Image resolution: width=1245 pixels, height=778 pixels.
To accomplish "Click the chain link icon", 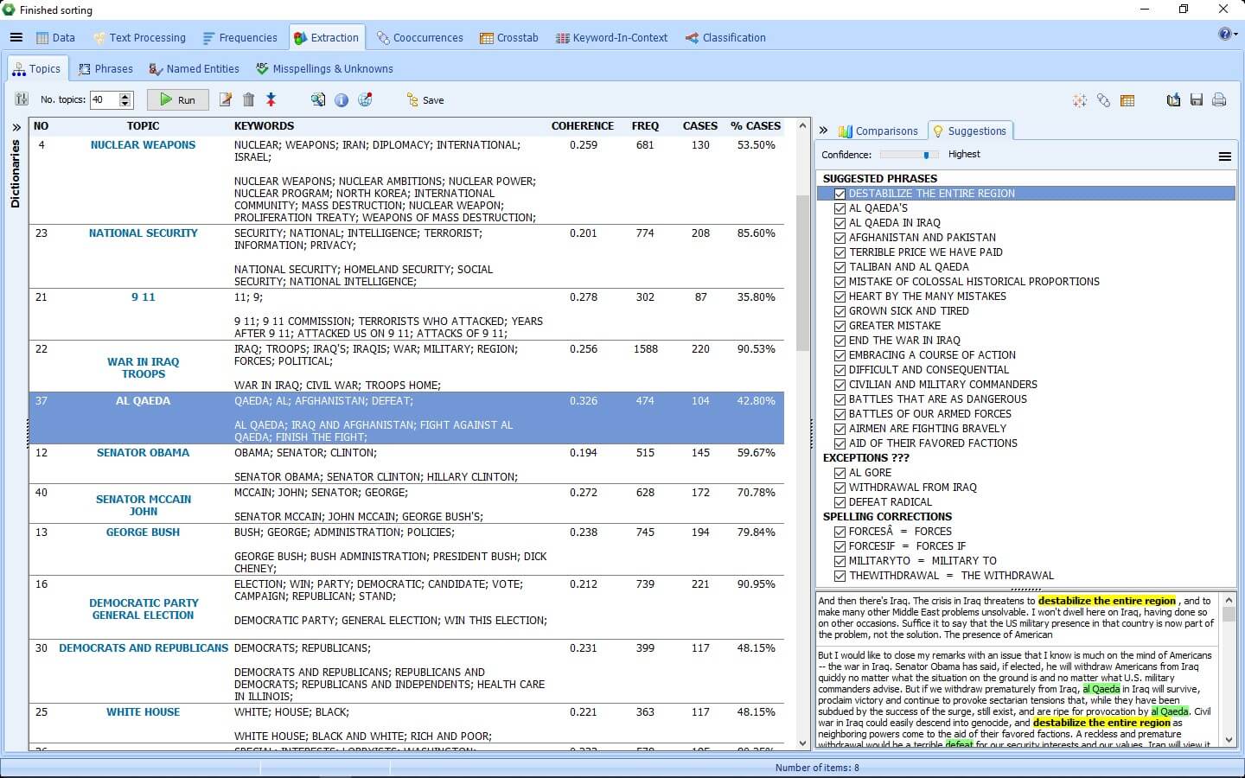I will (x=1103, y=100).
